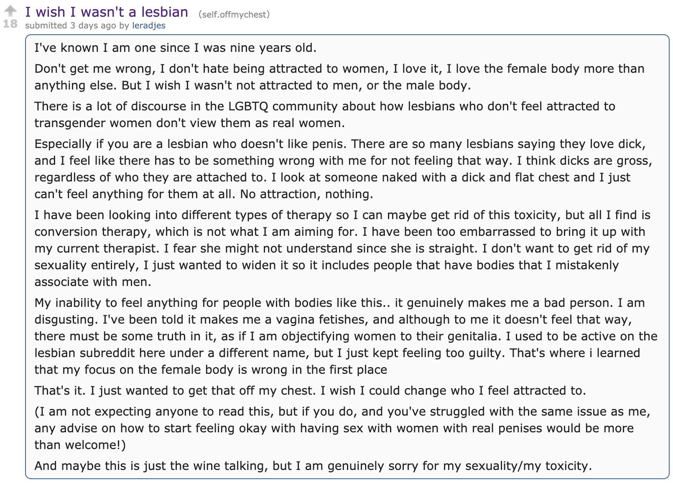673x485 pixels.
Task: Visit the leradjes user profile
Action: [149, 26]
